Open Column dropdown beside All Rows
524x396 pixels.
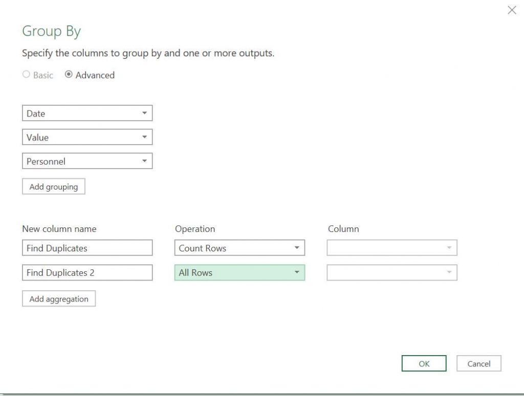tap(391, 273)
